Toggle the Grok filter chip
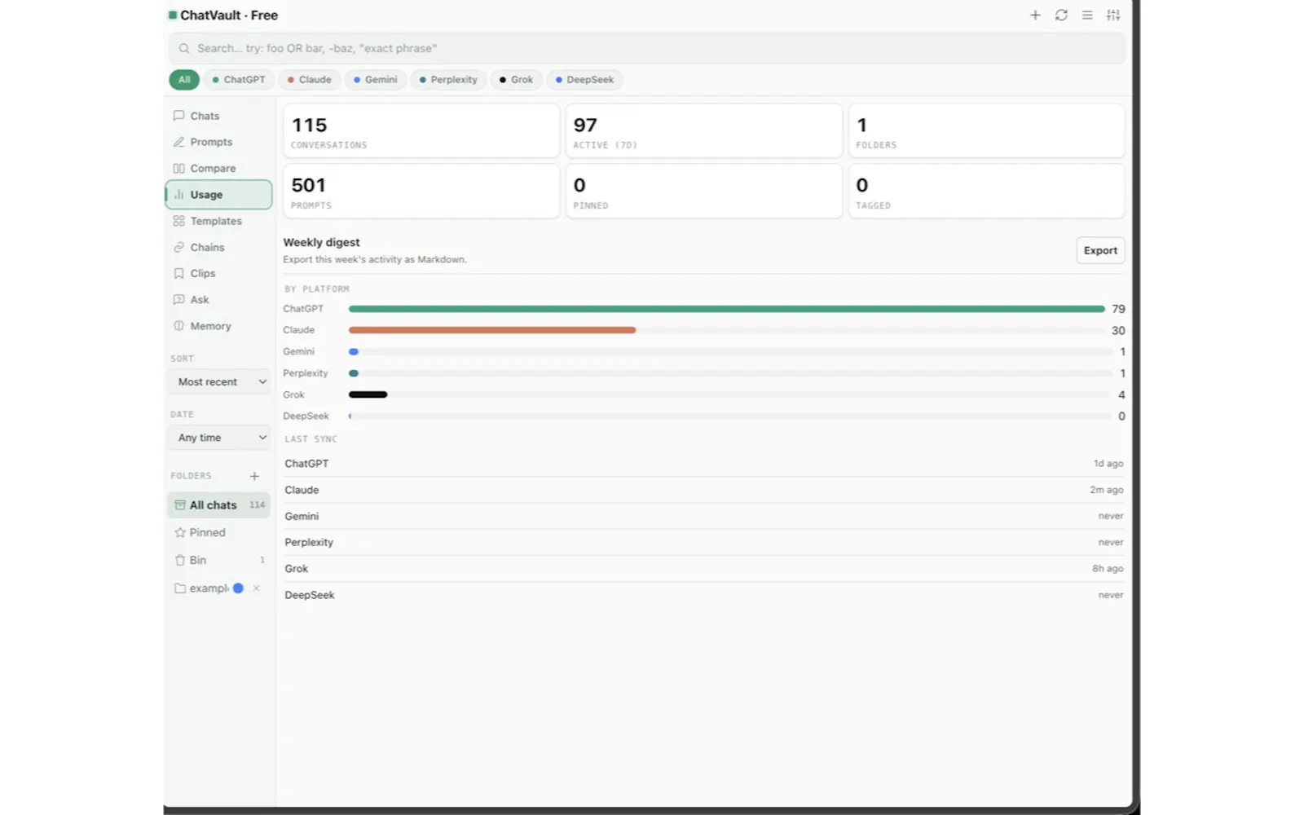This screenshot has height=815, width=1304. (x=516, y=80)
